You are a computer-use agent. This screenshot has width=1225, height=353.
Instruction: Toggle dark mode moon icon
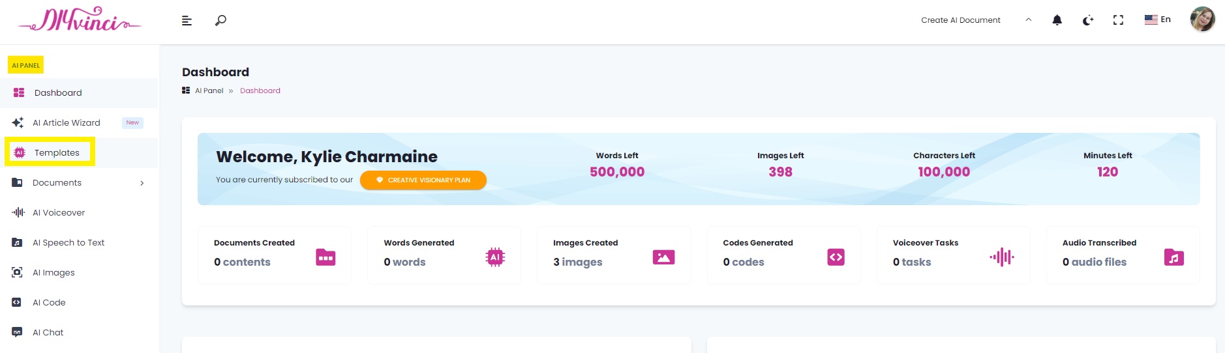[x=1087, y=20]
